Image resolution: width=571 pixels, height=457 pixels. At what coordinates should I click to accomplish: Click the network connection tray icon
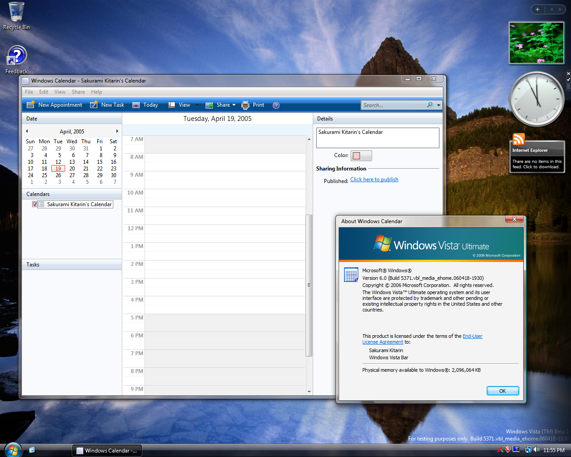(528, 449)
